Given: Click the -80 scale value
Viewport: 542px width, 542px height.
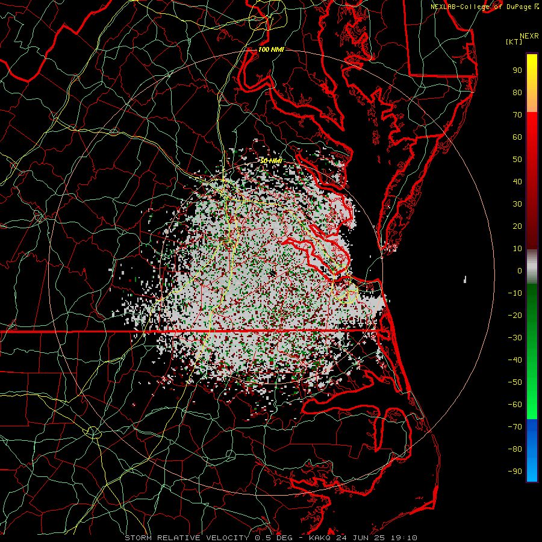Looking at the screenshot, I should pos(515,449).
